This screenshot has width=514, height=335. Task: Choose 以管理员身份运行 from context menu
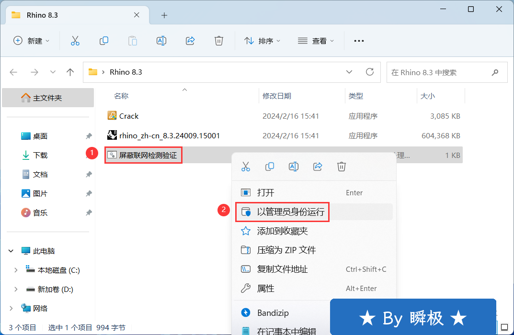pyautogui.click(x=290, y=212)
